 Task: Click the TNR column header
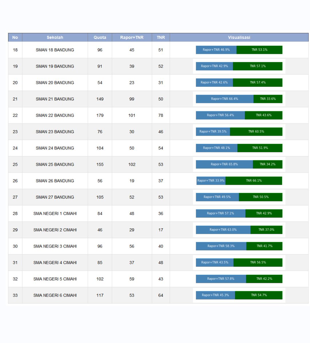[161, 37]
